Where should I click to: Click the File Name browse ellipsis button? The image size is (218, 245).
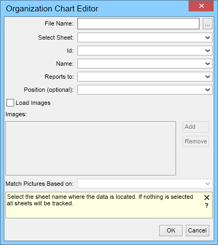[x=208, y=24]
